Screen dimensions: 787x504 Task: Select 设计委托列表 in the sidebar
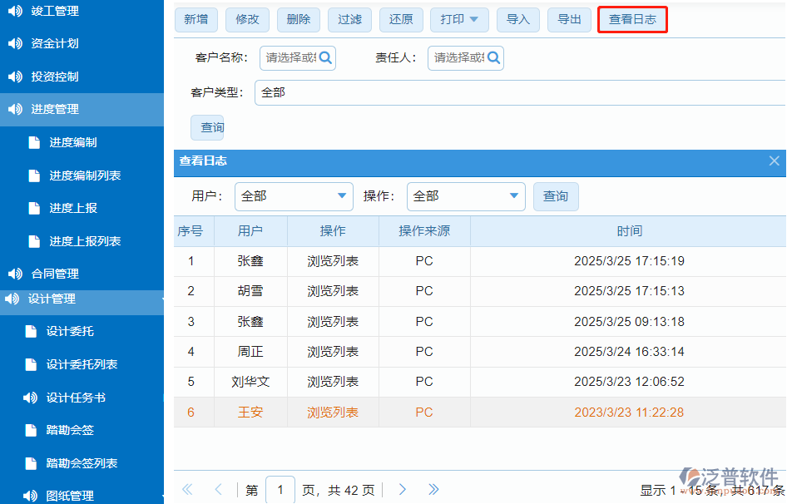82,364
